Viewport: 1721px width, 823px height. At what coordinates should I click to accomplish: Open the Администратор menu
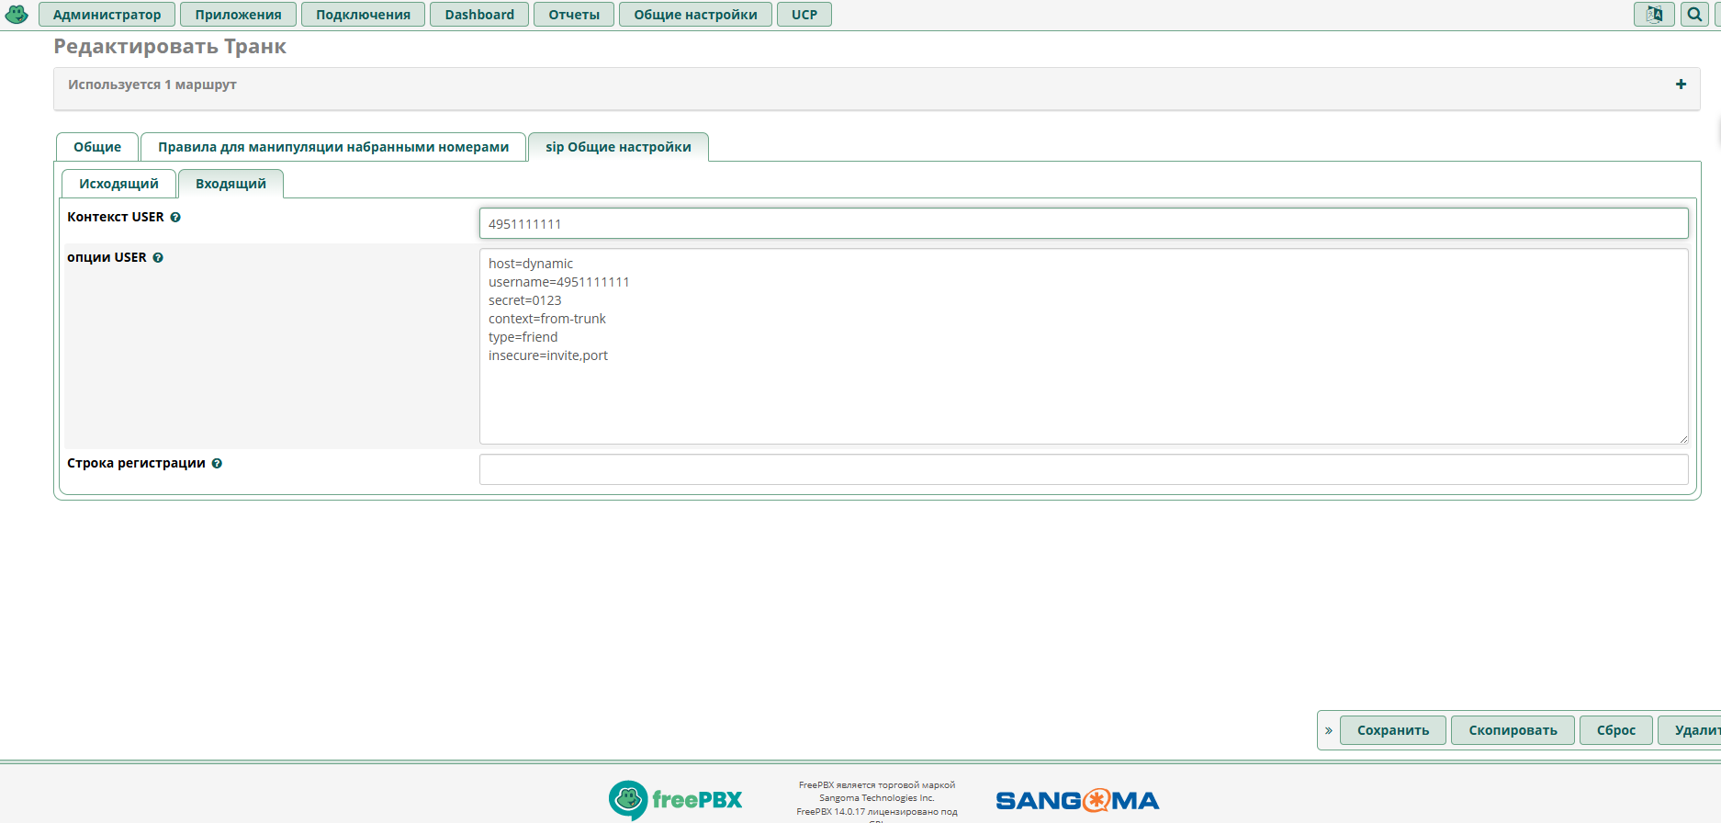(x=107, y=15)
